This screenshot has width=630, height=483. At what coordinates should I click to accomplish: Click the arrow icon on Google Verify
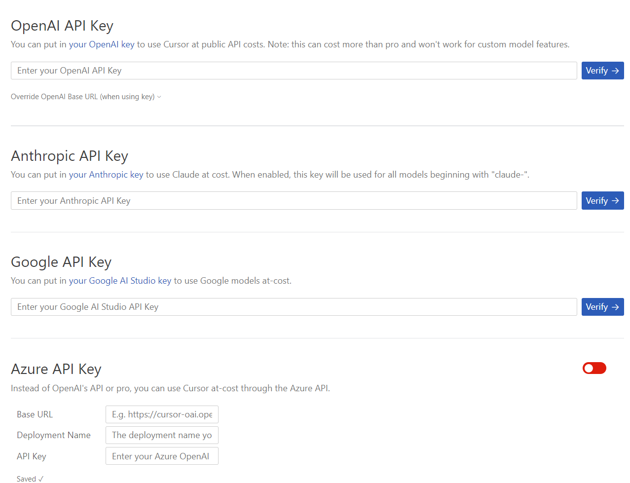615,307
